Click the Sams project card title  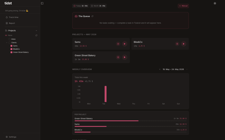[x=78, y=42]
